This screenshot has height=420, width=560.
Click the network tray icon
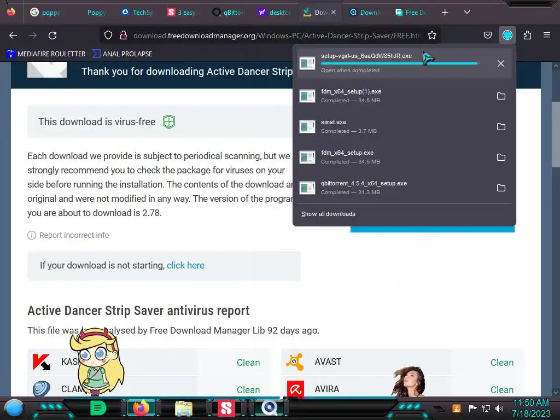486,408
